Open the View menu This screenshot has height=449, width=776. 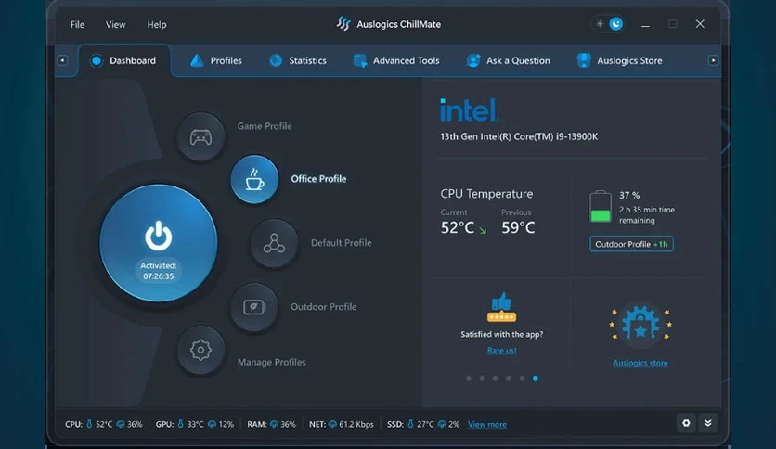pos(115,24)
